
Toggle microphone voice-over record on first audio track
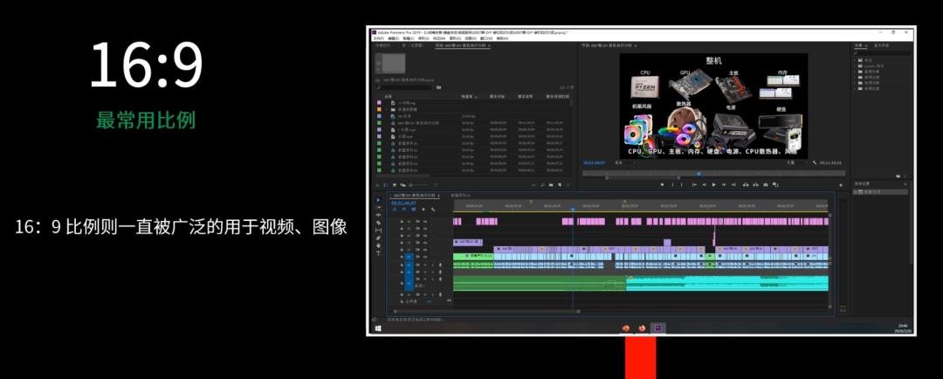(x=440, y=265)
